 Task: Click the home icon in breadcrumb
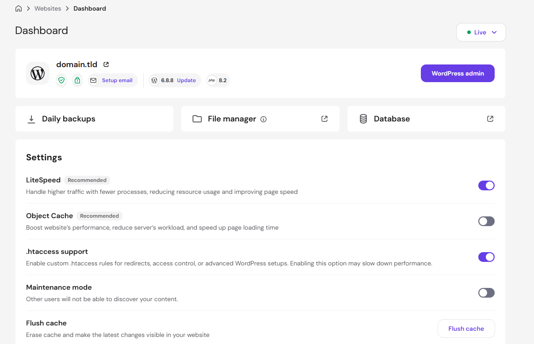(19, 8)
